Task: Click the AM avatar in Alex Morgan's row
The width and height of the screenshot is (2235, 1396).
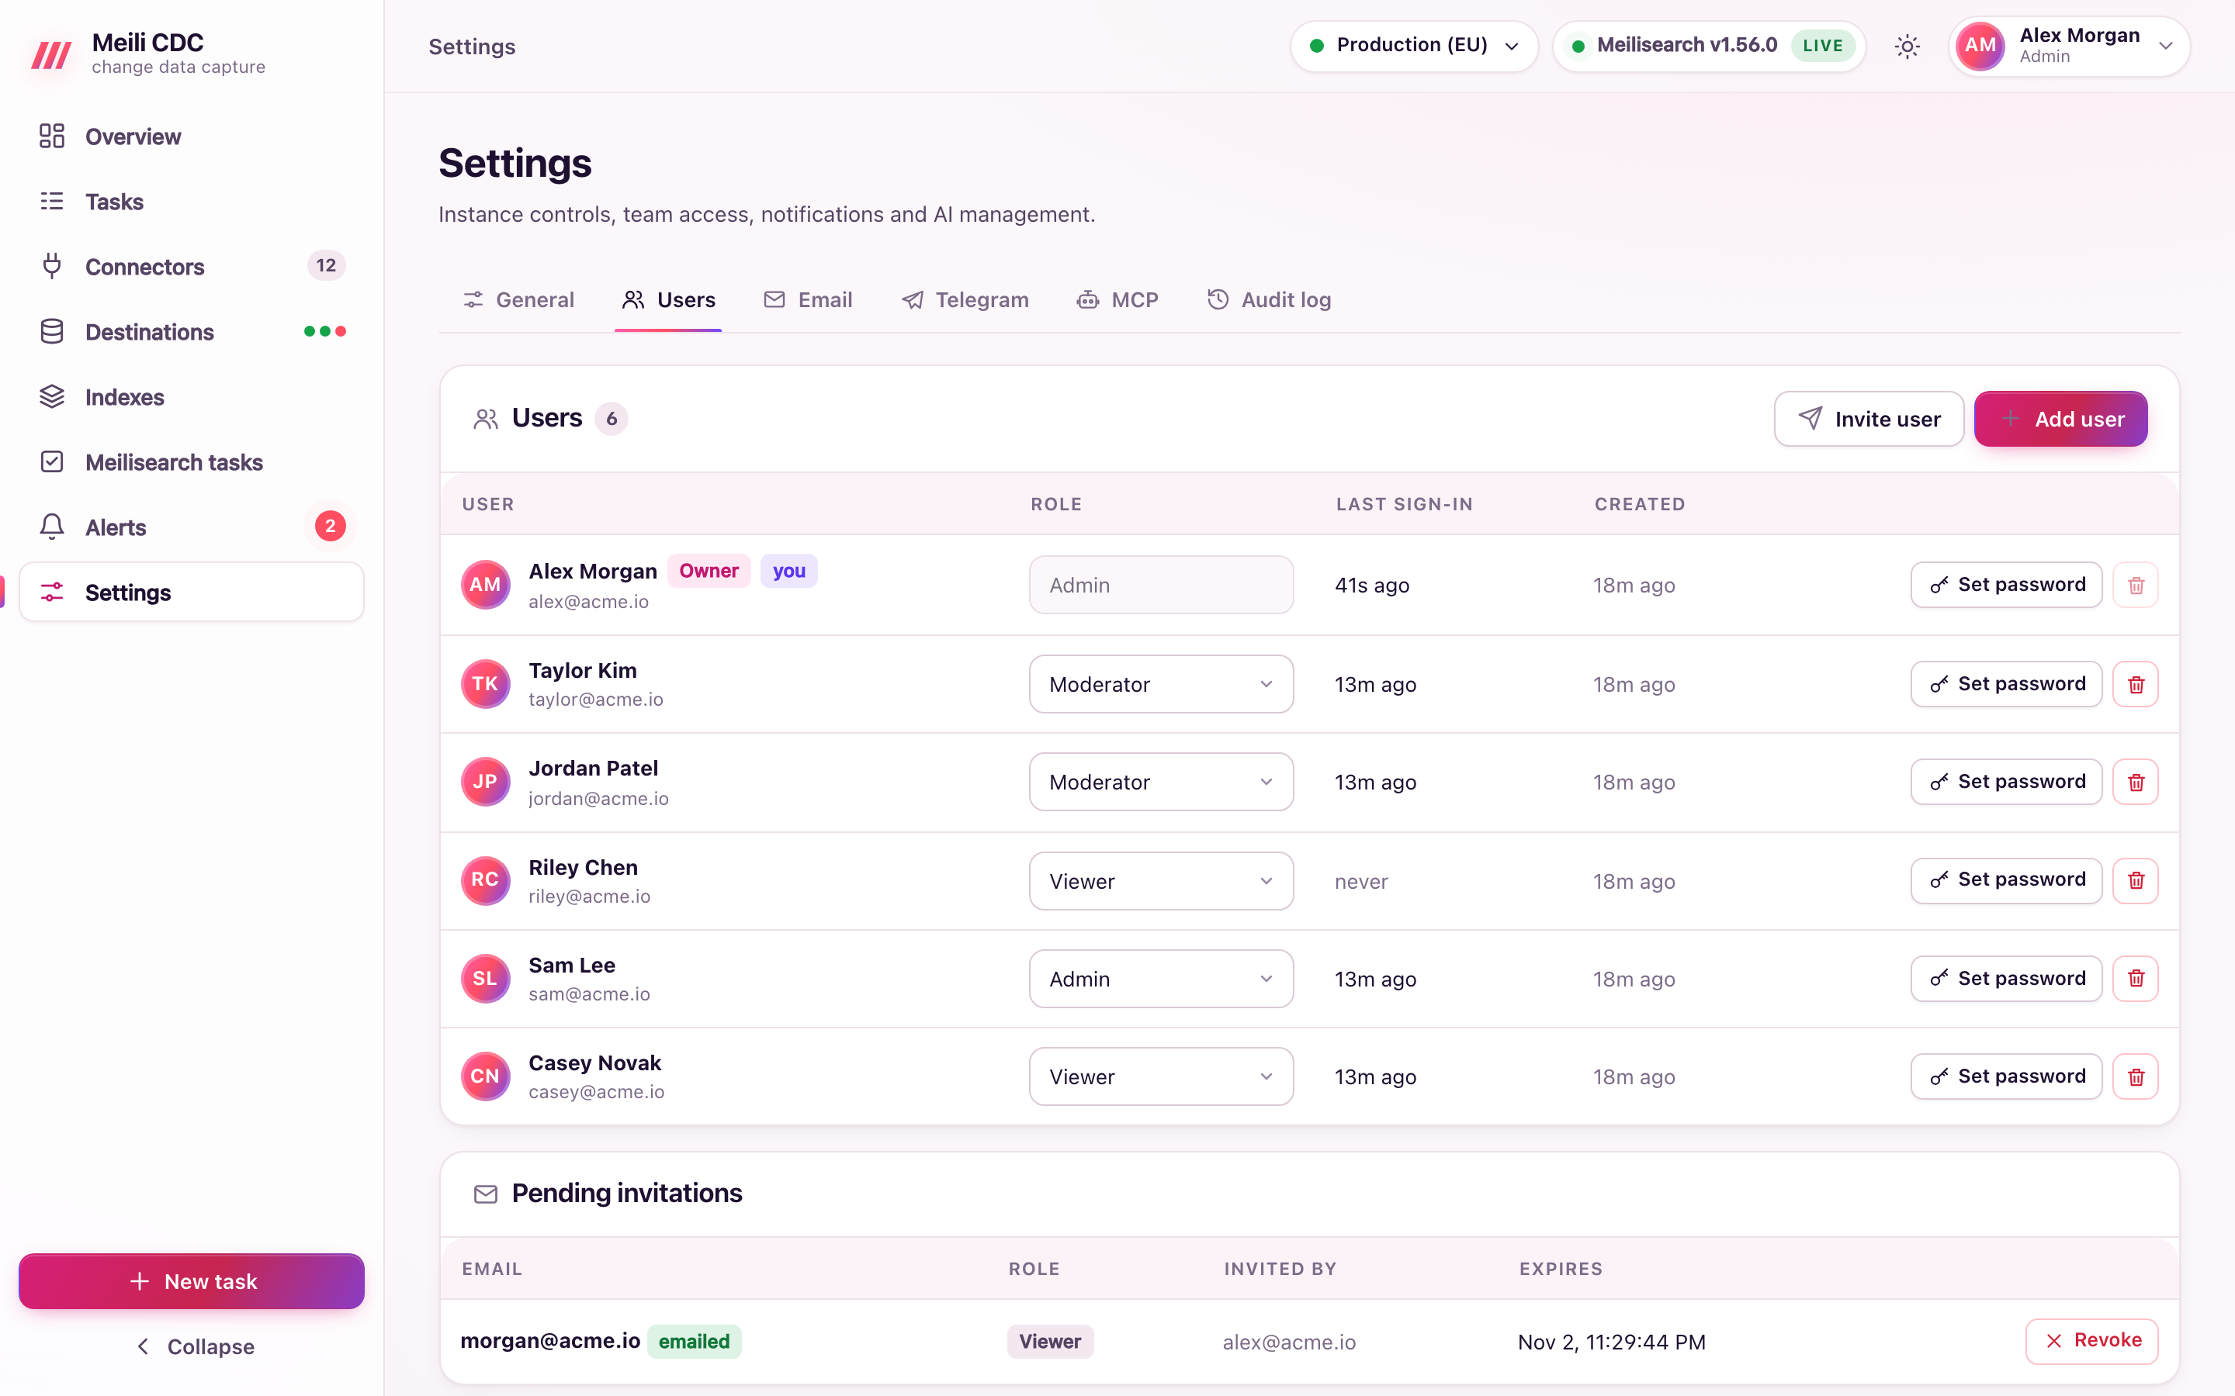Action: [485, 585]
